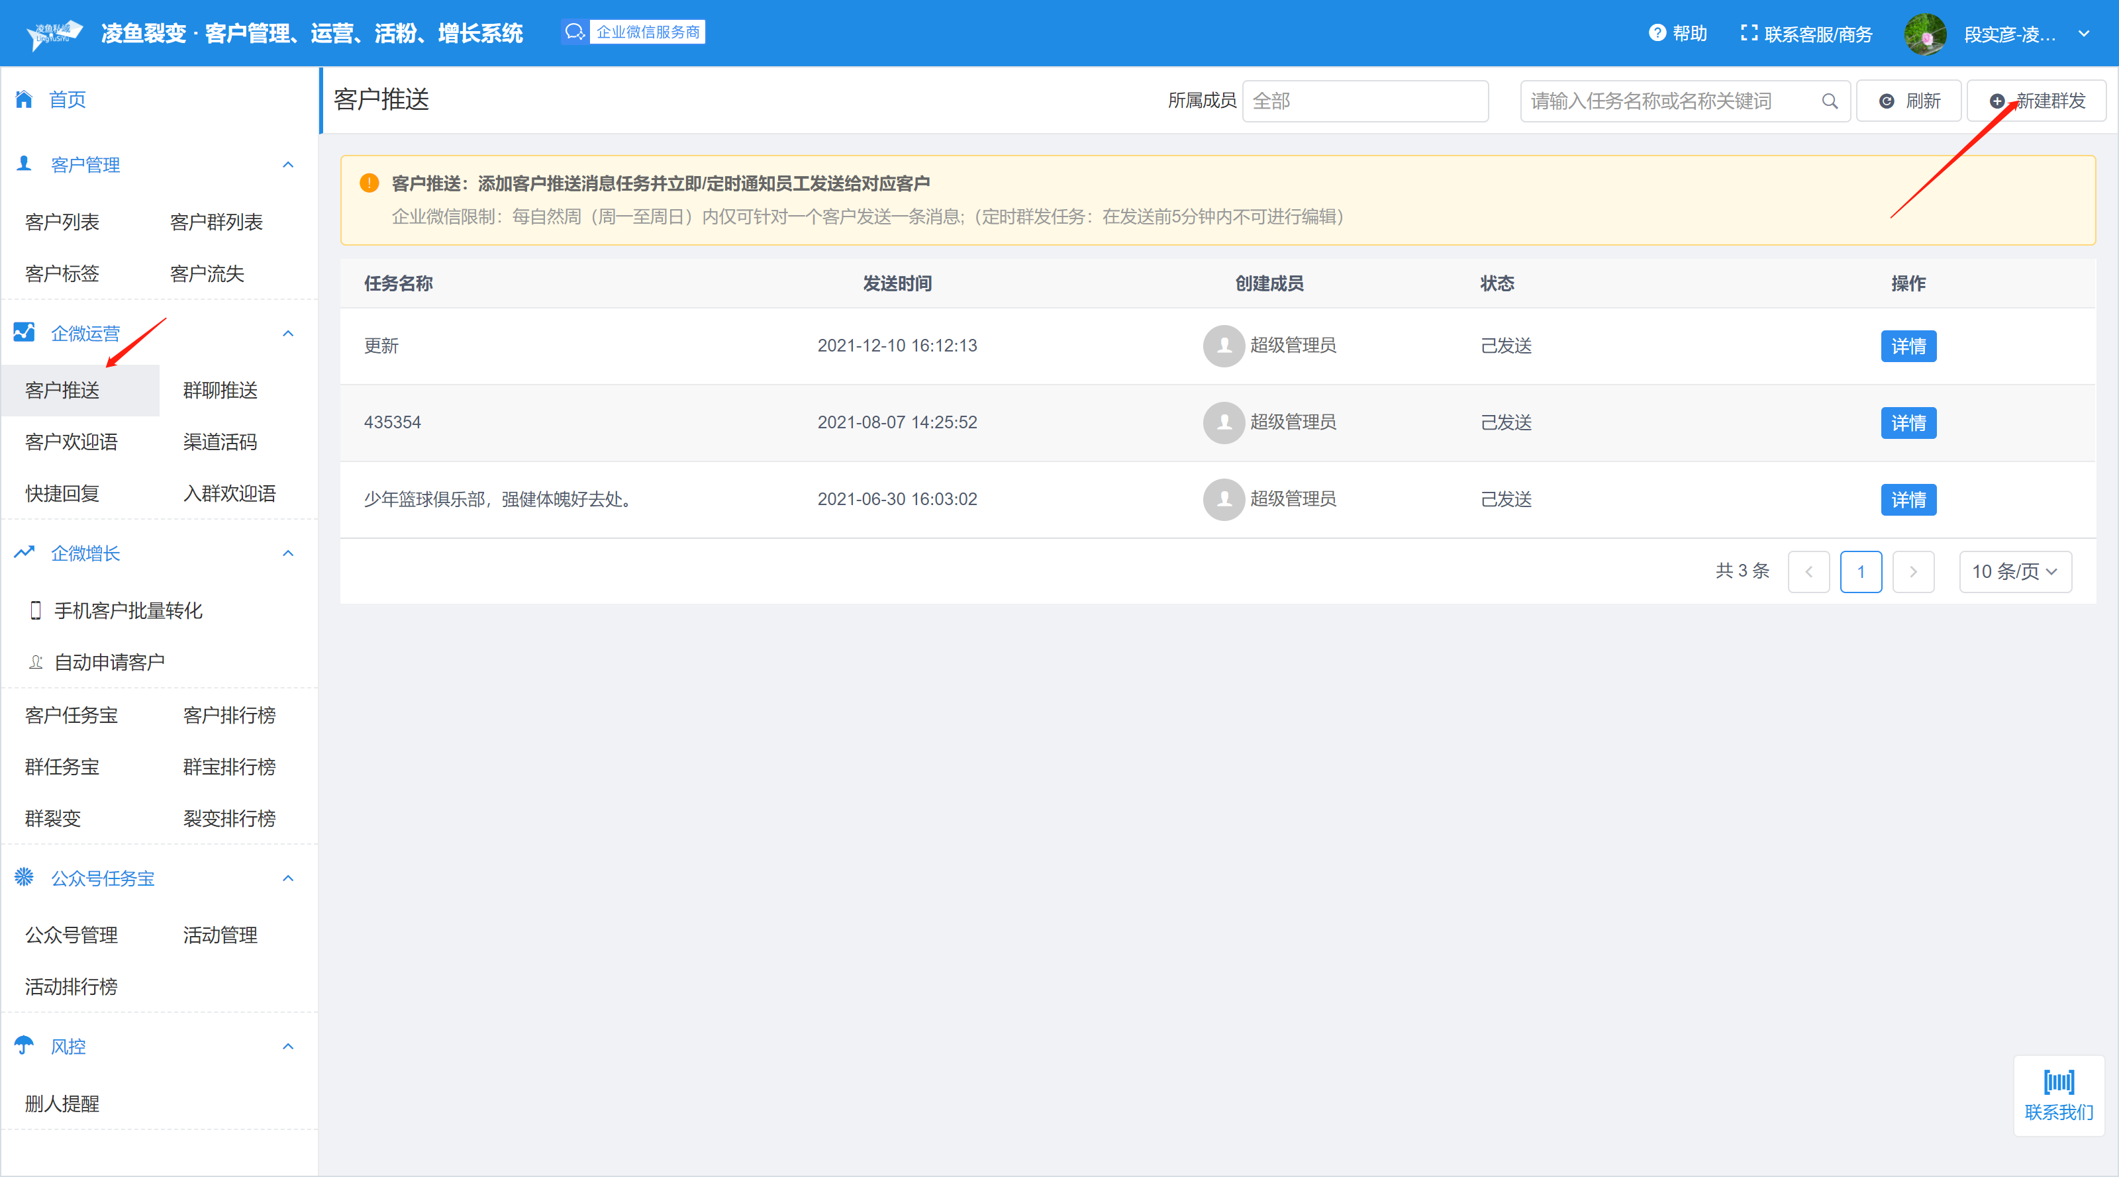Click 新建群发 button
Screen dimensions: 2119x1177
pos(2037,101)
